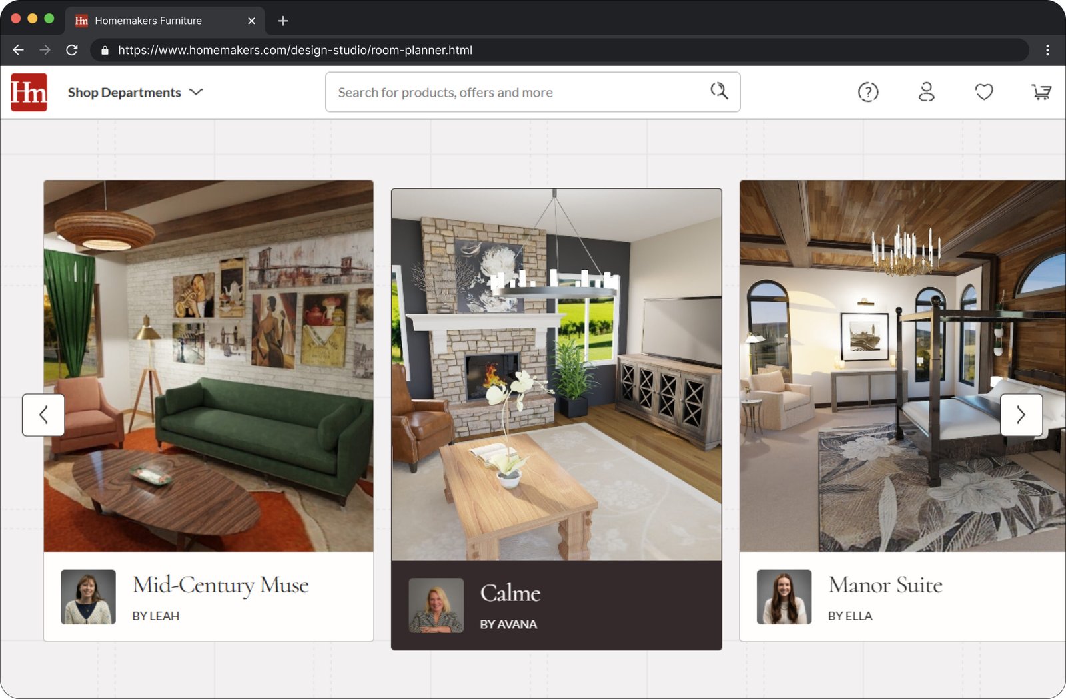Show previous room design in carousel
Viewport: 1066px width, 699px height.
coord(43,415)
